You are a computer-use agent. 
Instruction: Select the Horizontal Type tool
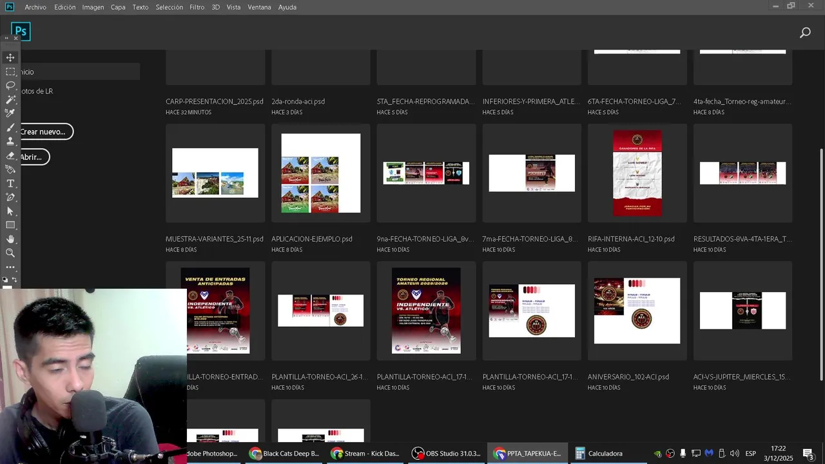click(10, 184)
